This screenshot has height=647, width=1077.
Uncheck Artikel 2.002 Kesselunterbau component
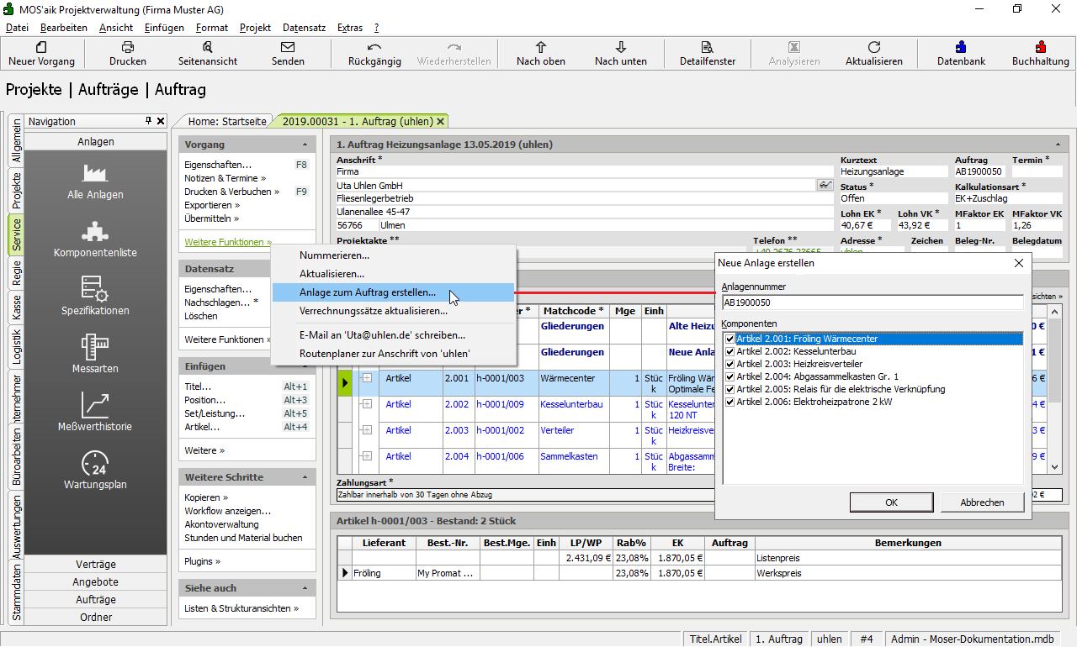tap(729, 351)
